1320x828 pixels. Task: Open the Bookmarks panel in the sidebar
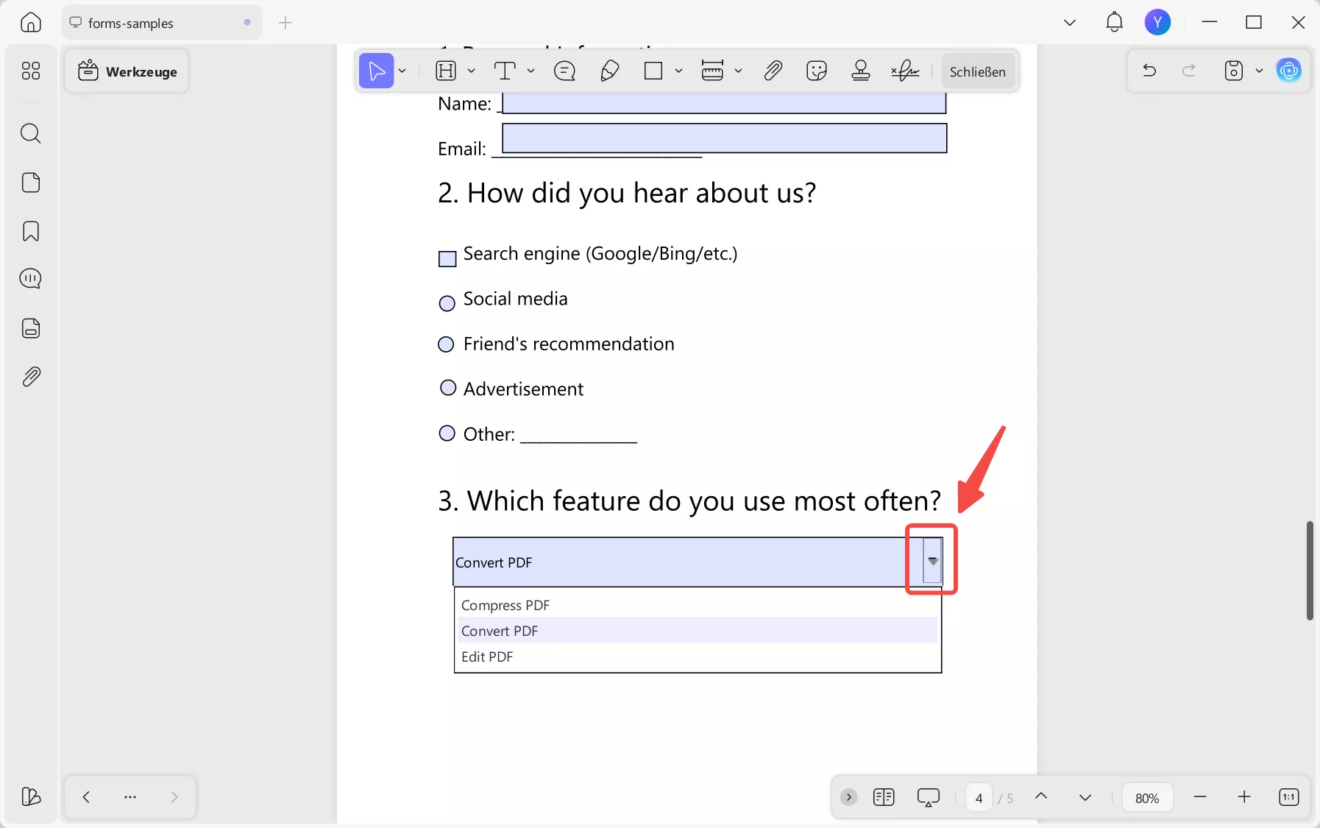(31, 231)
